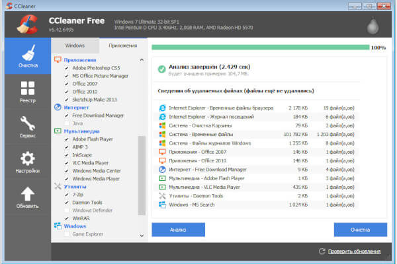Screen dimensions: 397x264
Task: Click Internet Explorer icon for Временные файлы браузера
Action: click(162, 108)
